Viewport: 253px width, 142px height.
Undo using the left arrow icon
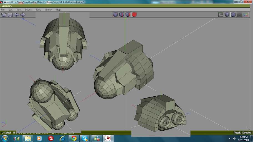16,15
